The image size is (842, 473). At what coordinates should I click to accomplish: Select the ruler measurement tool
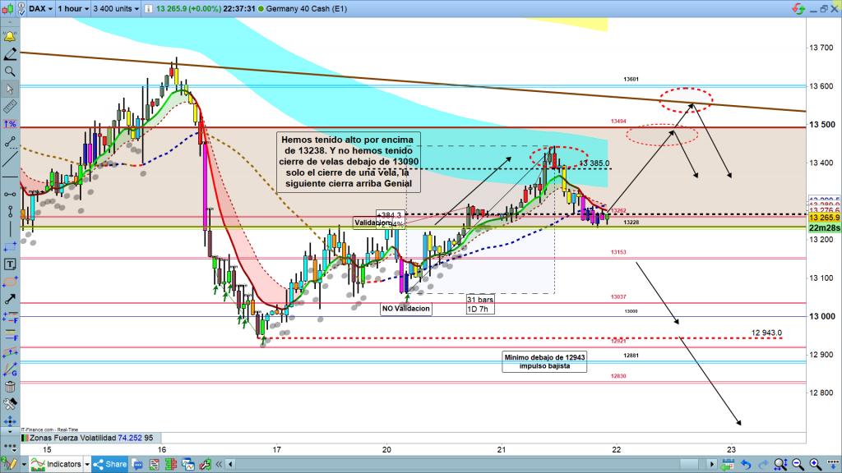pos(10,107)
